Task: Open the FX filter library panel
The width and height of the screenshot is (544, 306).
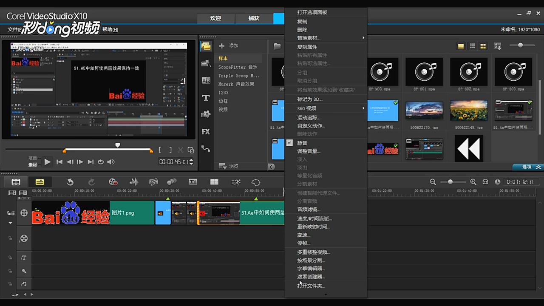Action: pos(206,132)
